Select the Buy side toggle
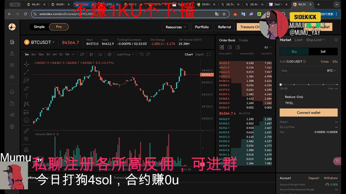Screen dimensions: 346x194 (294, 51)
